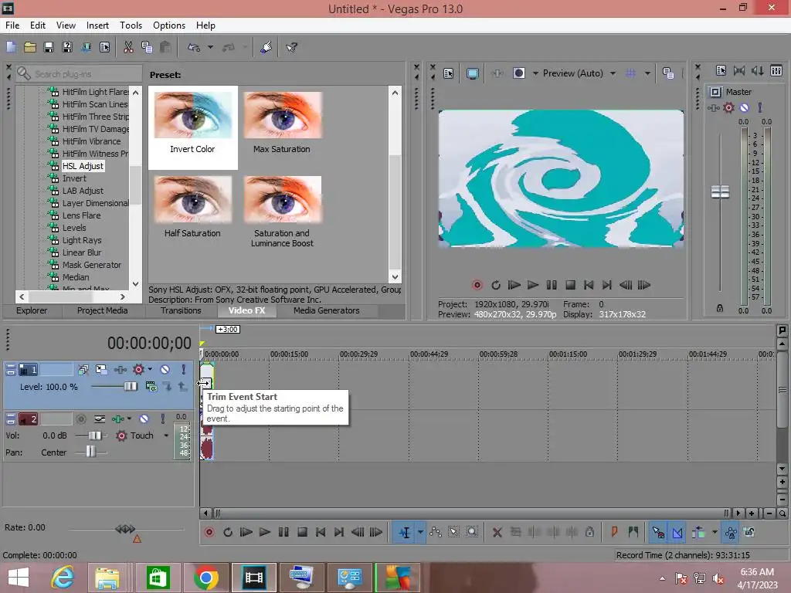791x593 pixels.
Task: Click the Insert Marker orange flag icon
Action: [614, 532]
